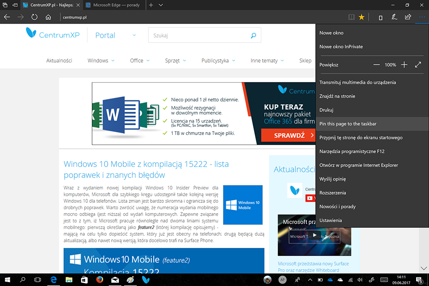Close the three-dots More menu
Screen dimensions: 429x286
click(x=422, y=17)
